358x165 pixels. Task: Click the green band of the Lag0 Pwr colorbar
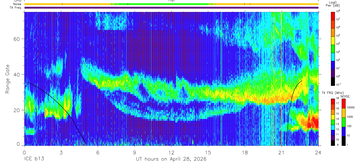point(333,48)
